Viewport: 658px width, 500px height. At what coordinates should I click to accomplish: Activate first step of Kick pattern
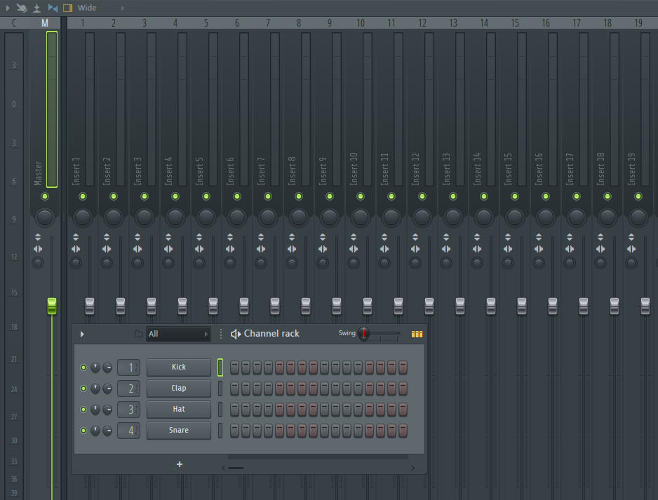coord(234,367)
